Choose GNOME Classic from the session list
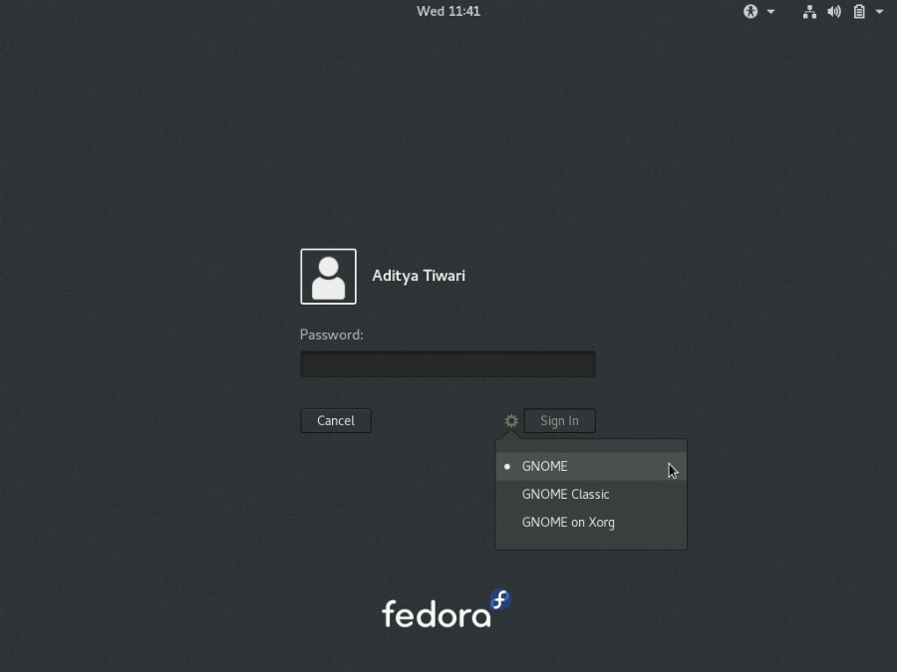This screenshot has height=672, width=897. 566,494
